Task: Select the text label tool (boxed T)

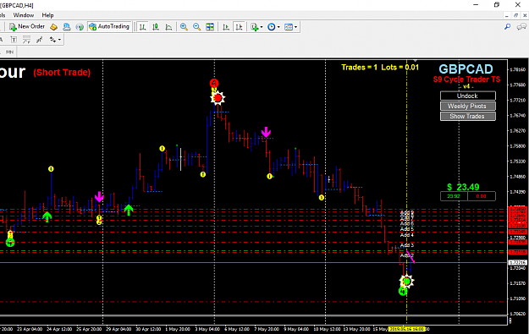Action: (x=14, y=40)
